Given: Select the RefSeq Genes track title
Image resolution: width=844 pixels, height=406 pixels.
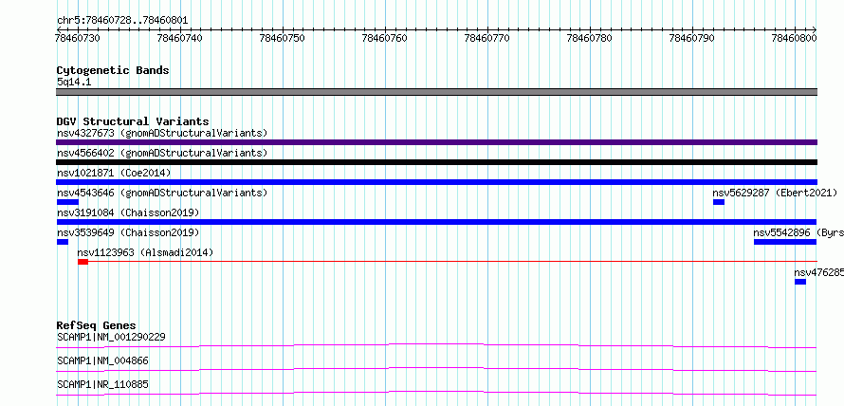Looking at the screenshot, I should (x=97, y=325).
